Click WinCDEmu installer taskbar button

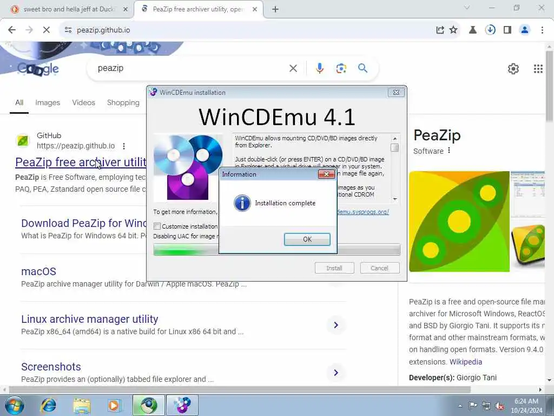(182, 405)
